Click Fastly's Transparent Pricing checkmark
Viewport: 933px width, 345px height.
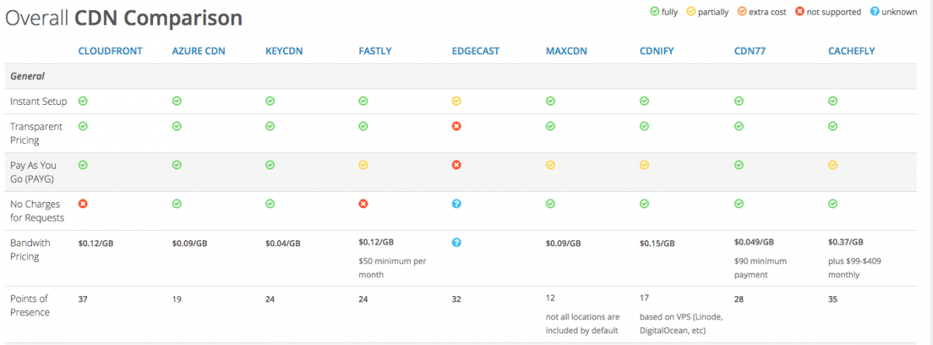tap(363, 126)
